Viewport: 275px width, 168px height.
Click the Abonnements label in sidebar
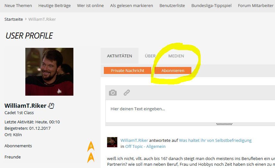point(18,146)
